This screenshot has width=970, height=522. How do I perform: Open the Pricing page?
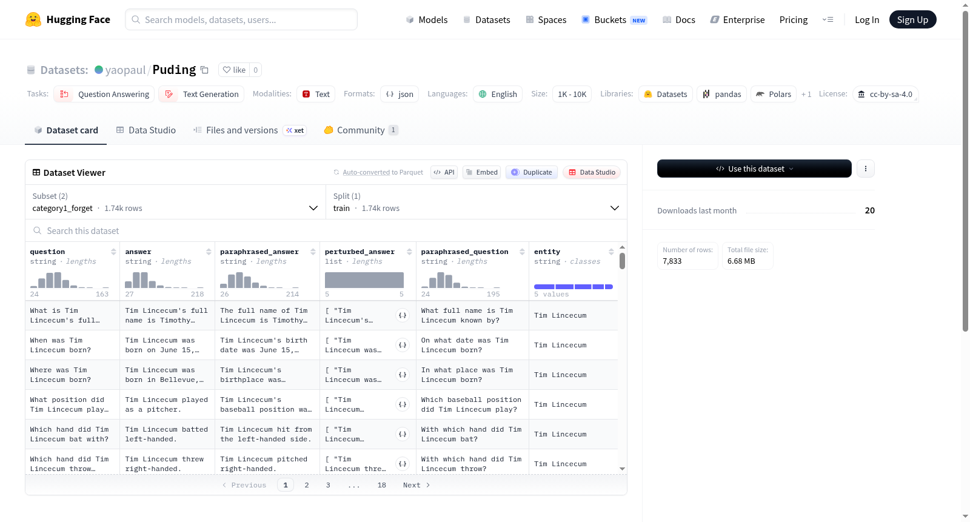[794, 19]
